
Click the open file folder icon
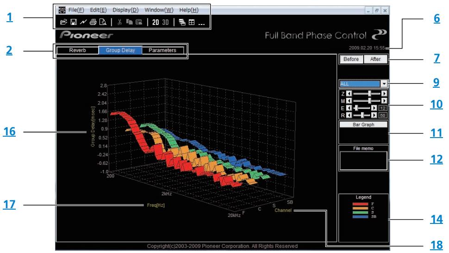click(x=63, y=22)
